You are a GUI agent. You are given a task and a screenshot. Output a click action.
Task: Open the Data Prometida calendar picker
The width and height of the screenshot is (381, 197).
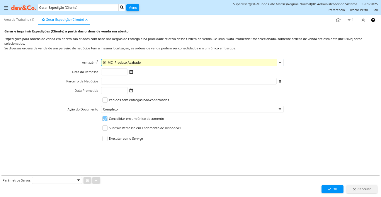click(x=131, y=91)
